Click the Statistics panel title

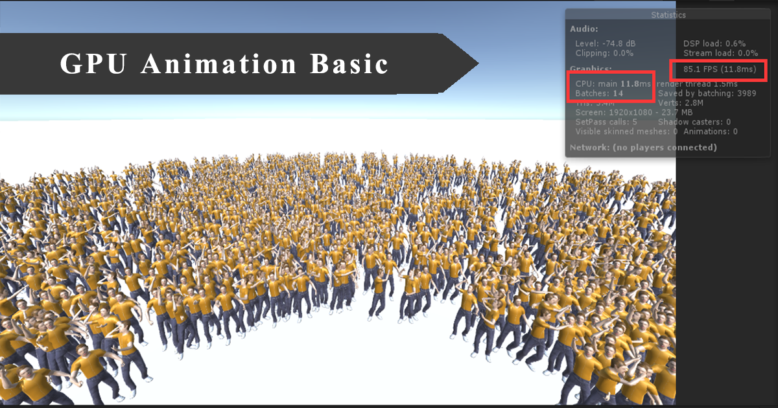668,15
